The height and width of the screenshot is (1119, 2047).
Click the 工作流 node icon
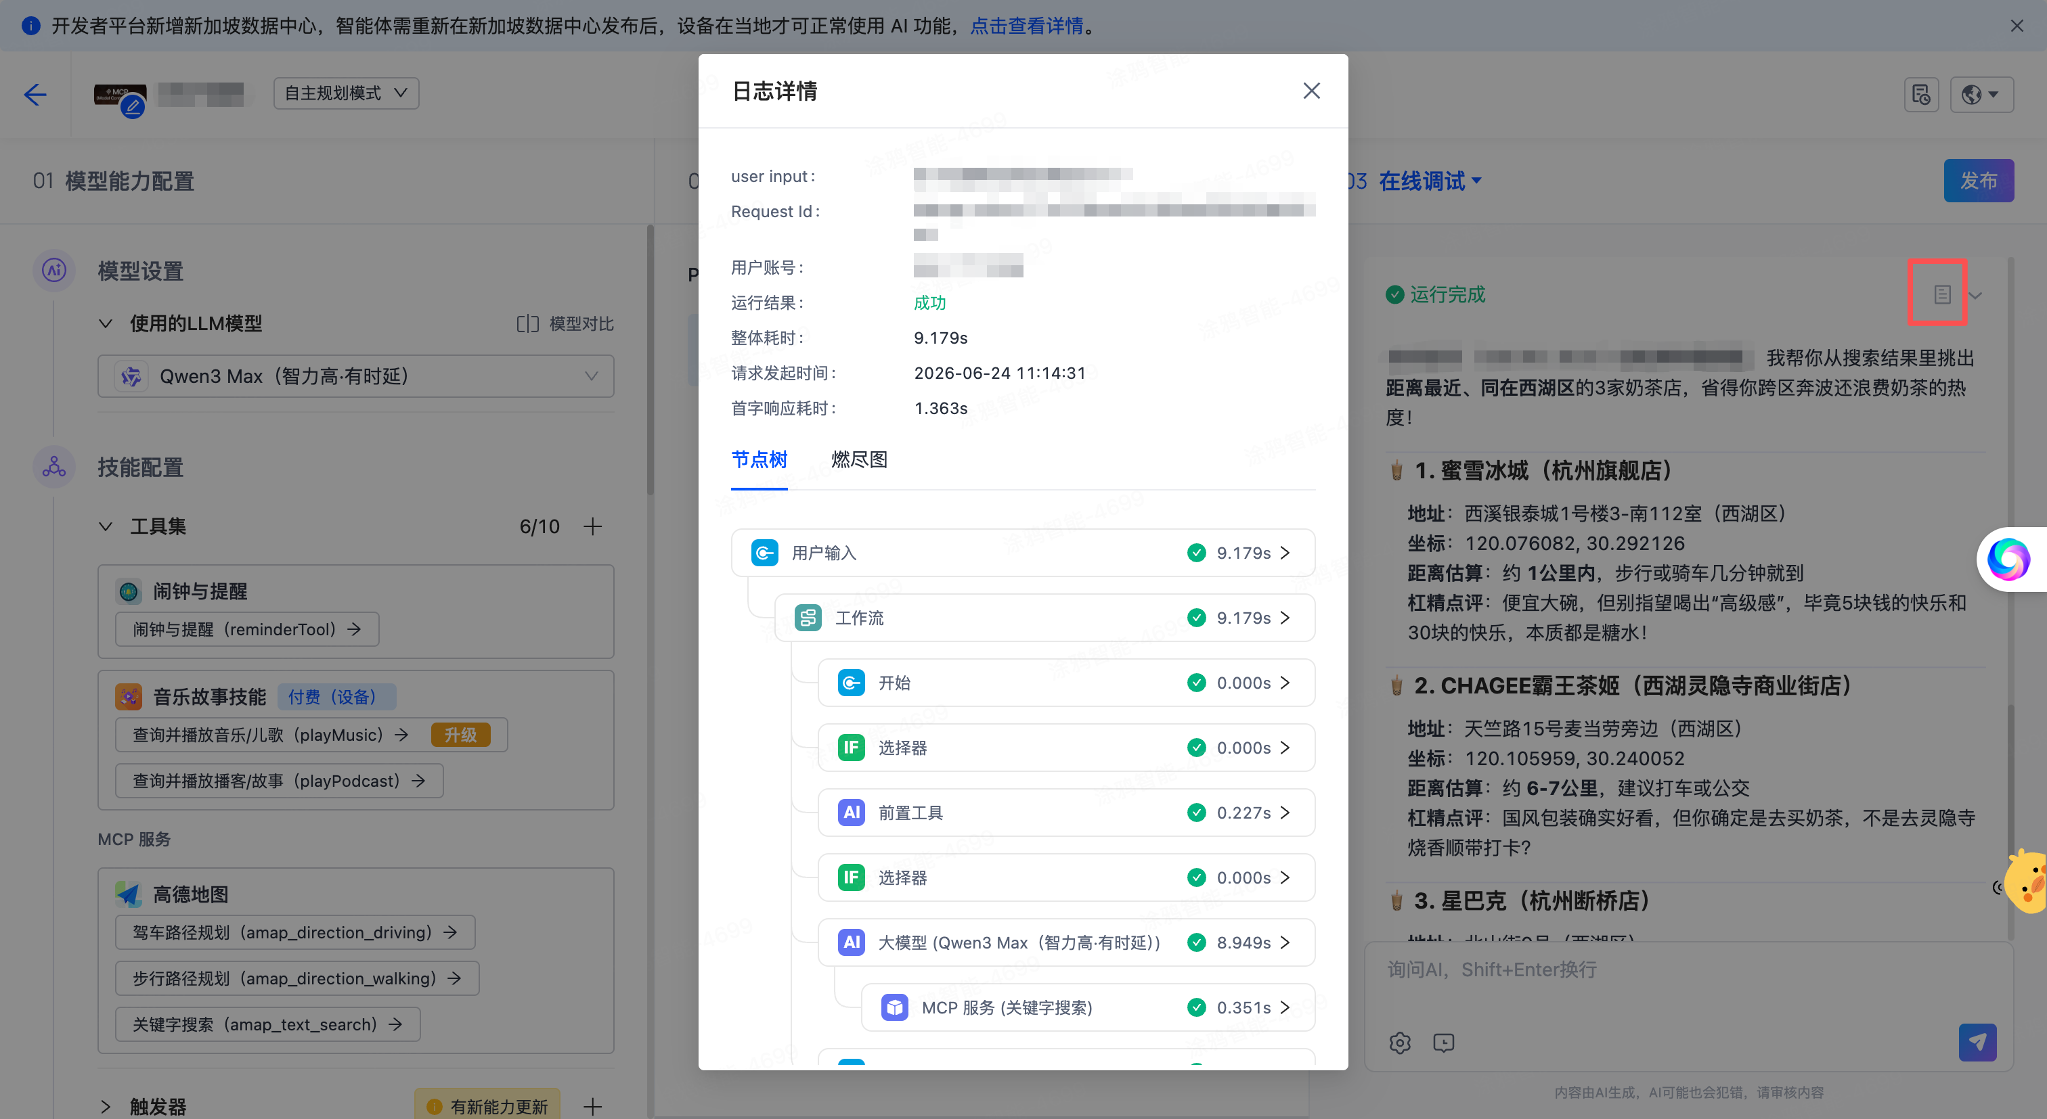[808, 618]
